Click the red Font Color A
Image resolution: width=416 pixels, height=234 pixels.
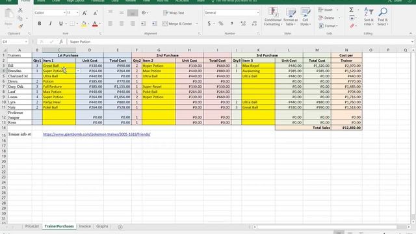point(95,24)
